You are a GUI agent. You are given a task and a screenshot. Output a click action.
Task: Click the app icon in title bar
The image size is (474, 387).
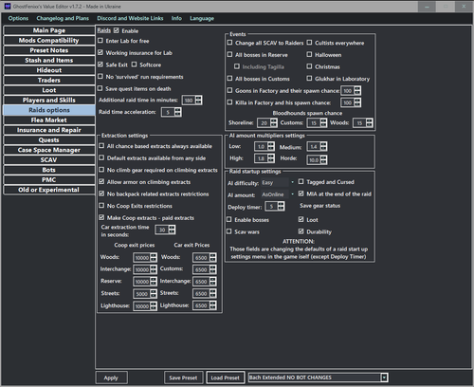(x=8, y=6)
